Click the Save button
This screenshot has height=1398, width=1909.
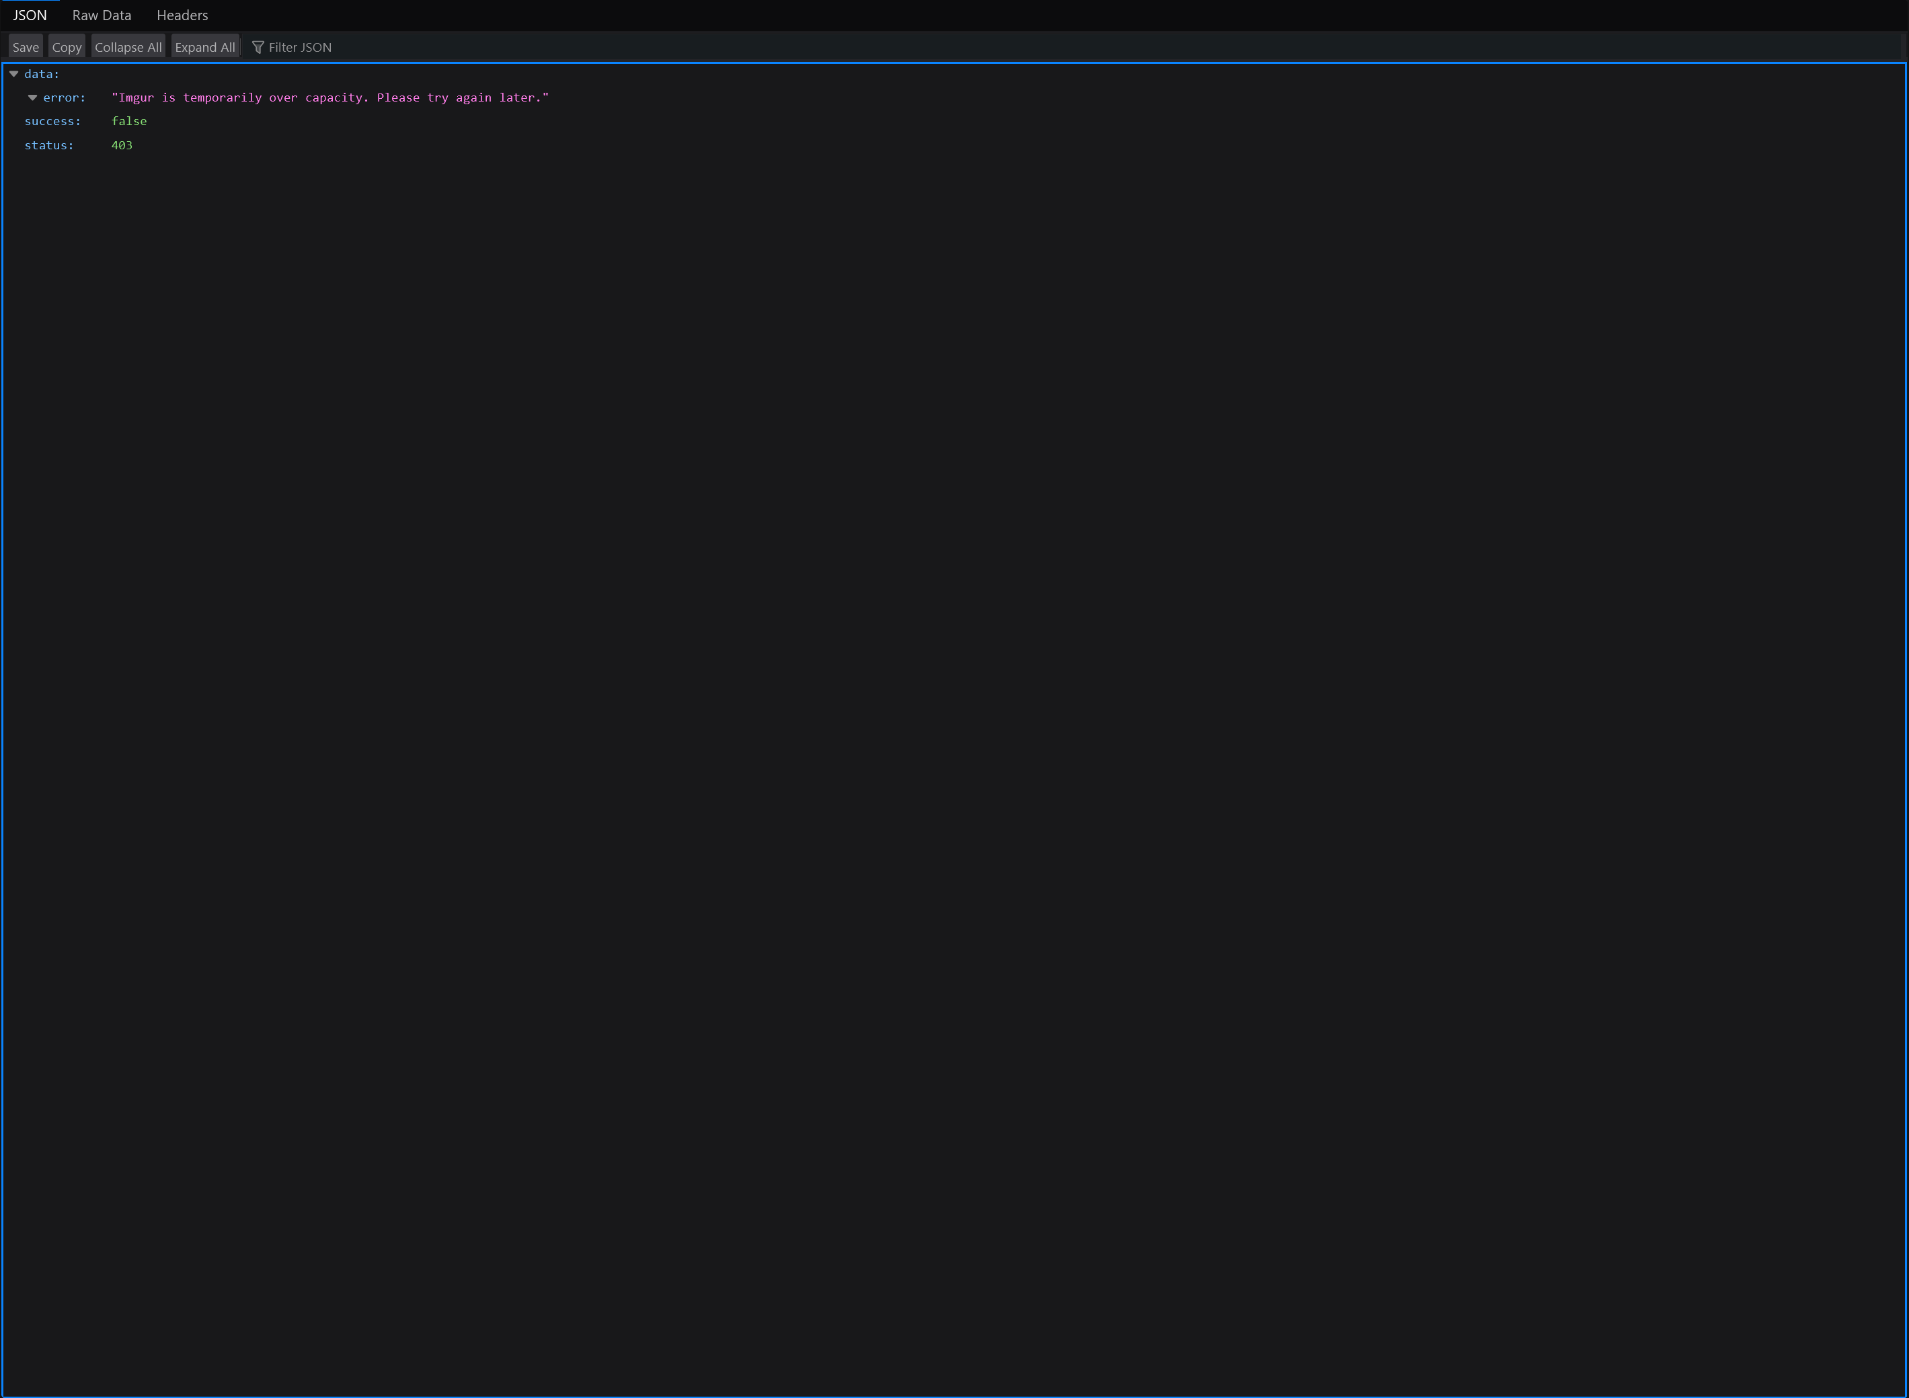[x=26, y=47]
